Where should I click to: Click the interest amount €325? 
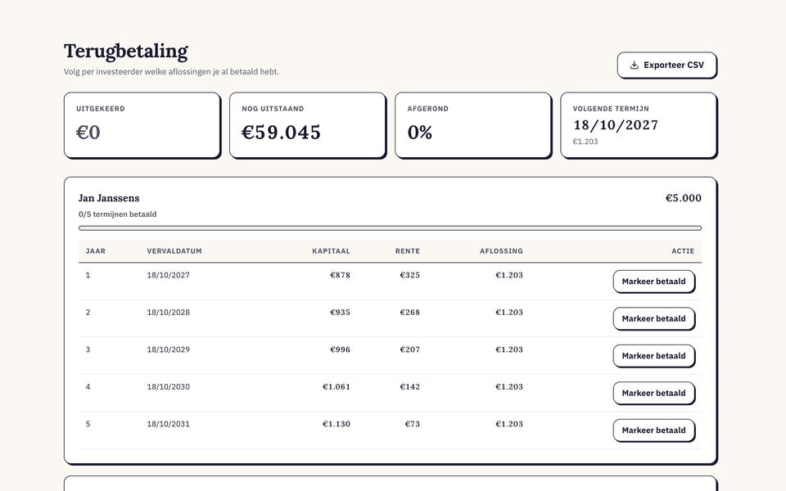coord(410,275)
